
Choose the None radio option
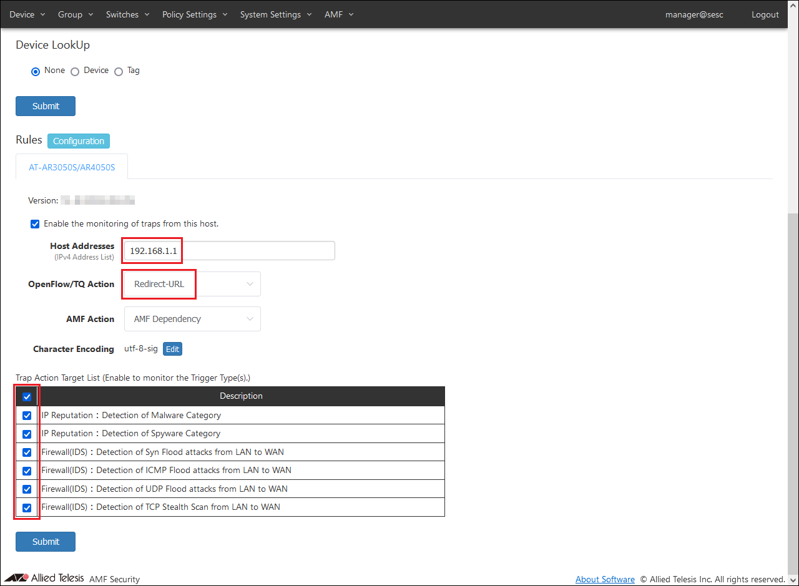coord(36,72)
